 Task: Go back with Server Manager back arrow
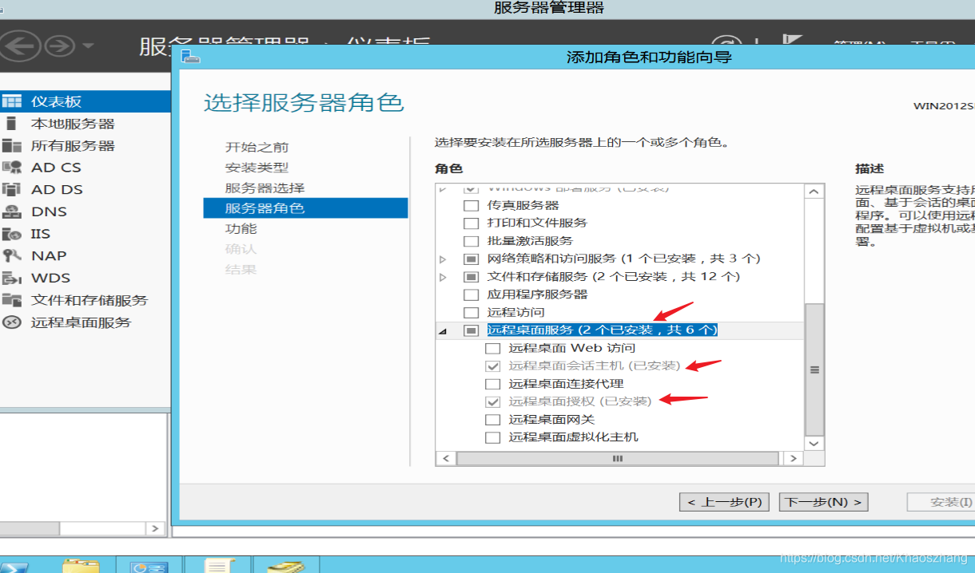click(22, 45)
